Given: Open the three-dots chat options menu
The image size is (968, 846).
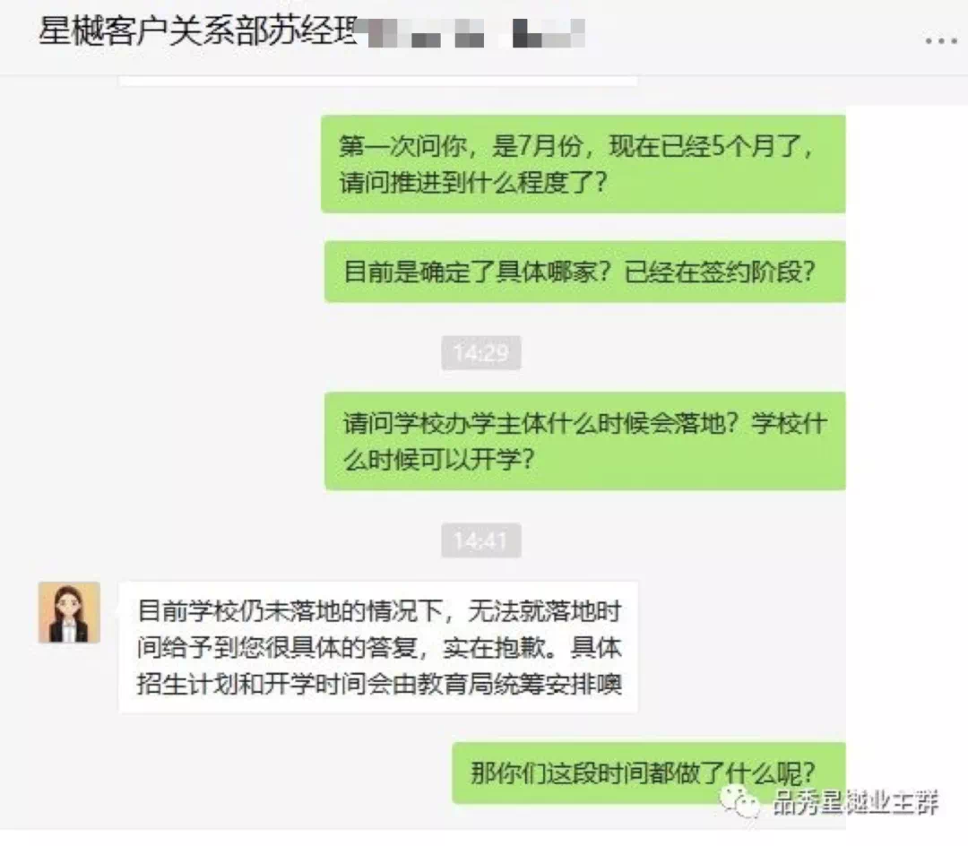Looking at the screenshot, I should (941, 40).
